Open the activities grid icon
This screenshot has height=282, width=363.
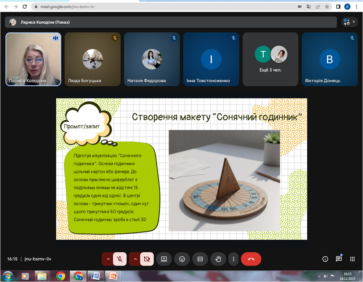coord(352,259)
